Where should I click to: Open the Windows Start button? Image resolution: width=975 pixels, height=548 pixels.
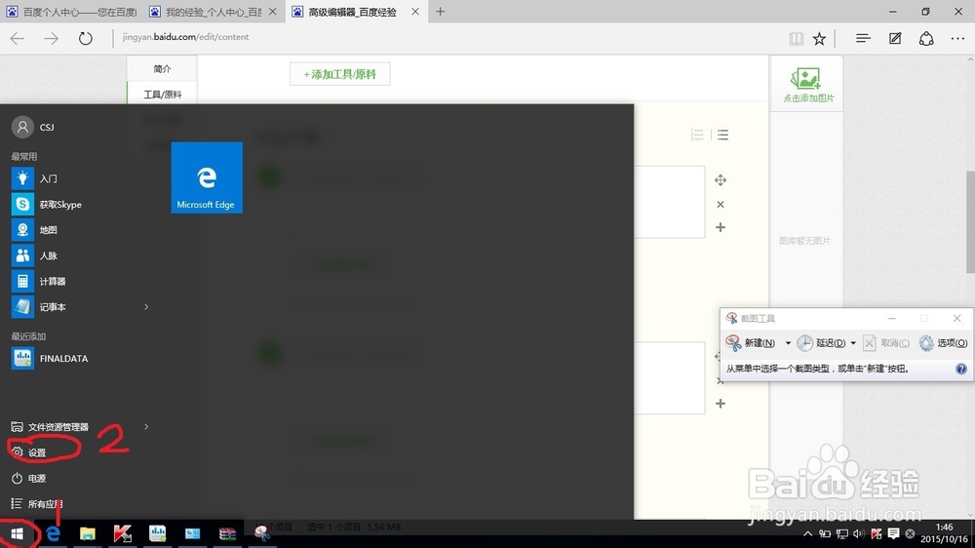[17, 533]
